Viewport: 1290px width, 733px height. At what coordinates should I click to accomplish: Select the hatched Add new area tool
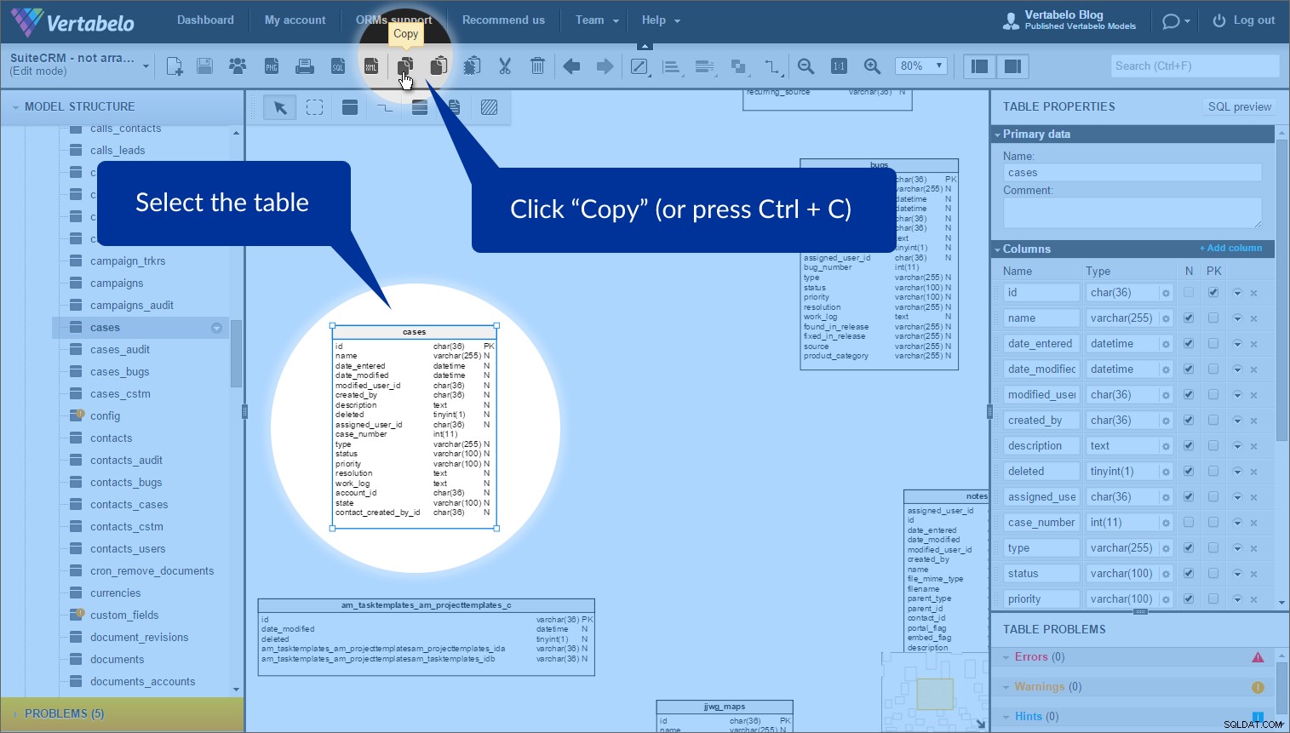(x=489, y=107)
